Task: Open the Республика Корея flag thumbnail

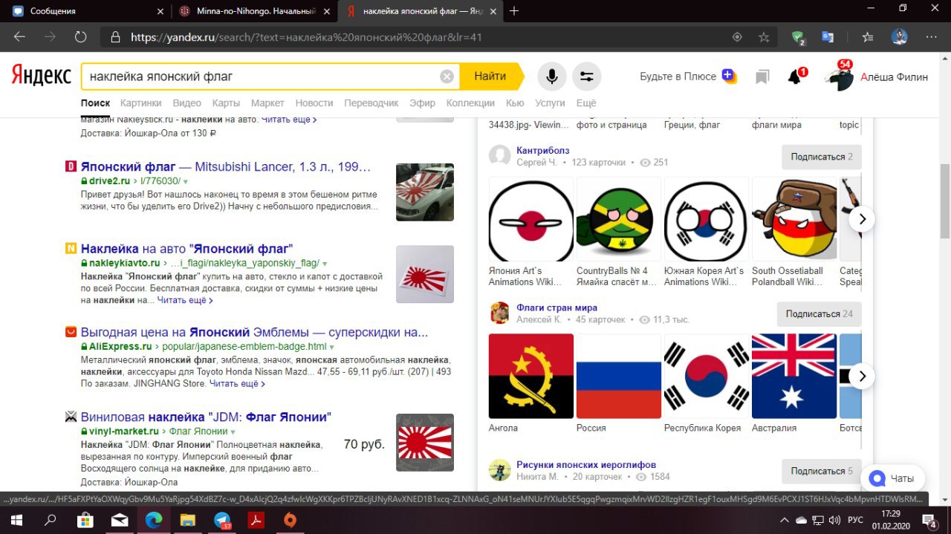Action: pos(707,376)
